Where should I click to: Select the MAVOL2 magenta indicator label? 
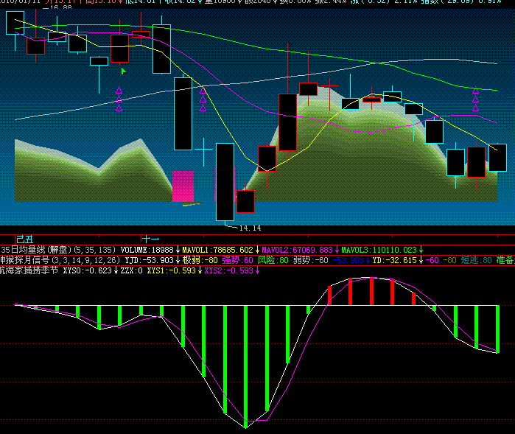click(297, 249)
